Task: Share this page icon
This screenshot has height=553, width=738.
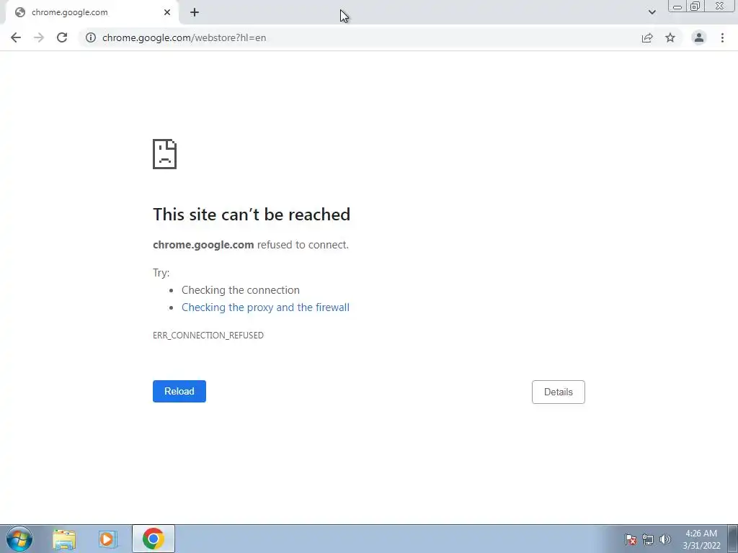Action: (x=647, y=37)
